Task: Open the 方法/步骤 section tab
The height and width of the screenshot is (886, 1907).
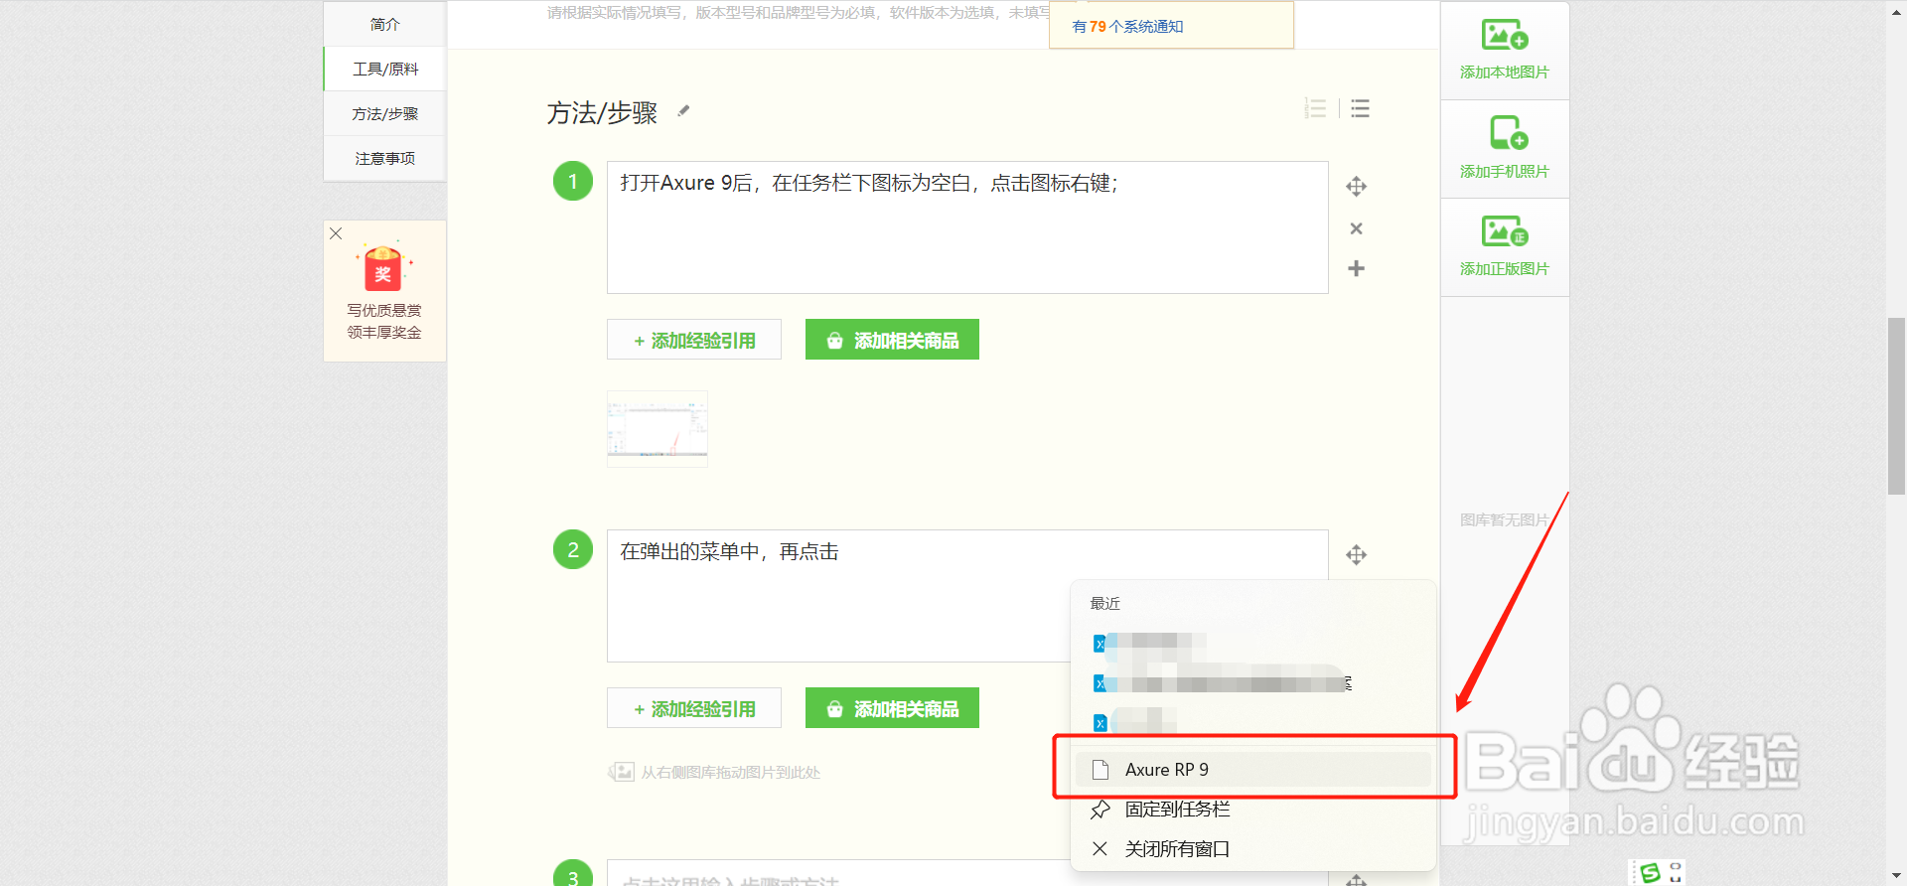Action: (384, 113)
